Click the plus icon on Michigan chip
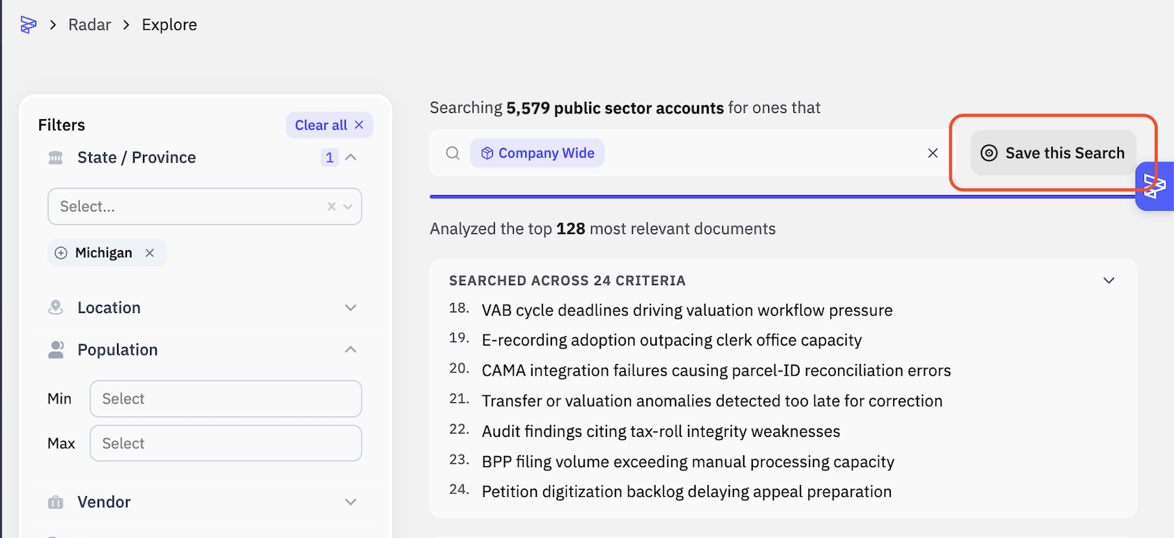 [61, 253]
